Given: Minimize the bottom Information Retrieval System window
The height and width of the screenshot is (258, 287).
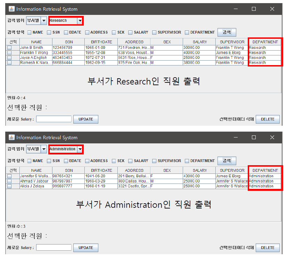Looking at the screenshot, I should pos(236,137).
